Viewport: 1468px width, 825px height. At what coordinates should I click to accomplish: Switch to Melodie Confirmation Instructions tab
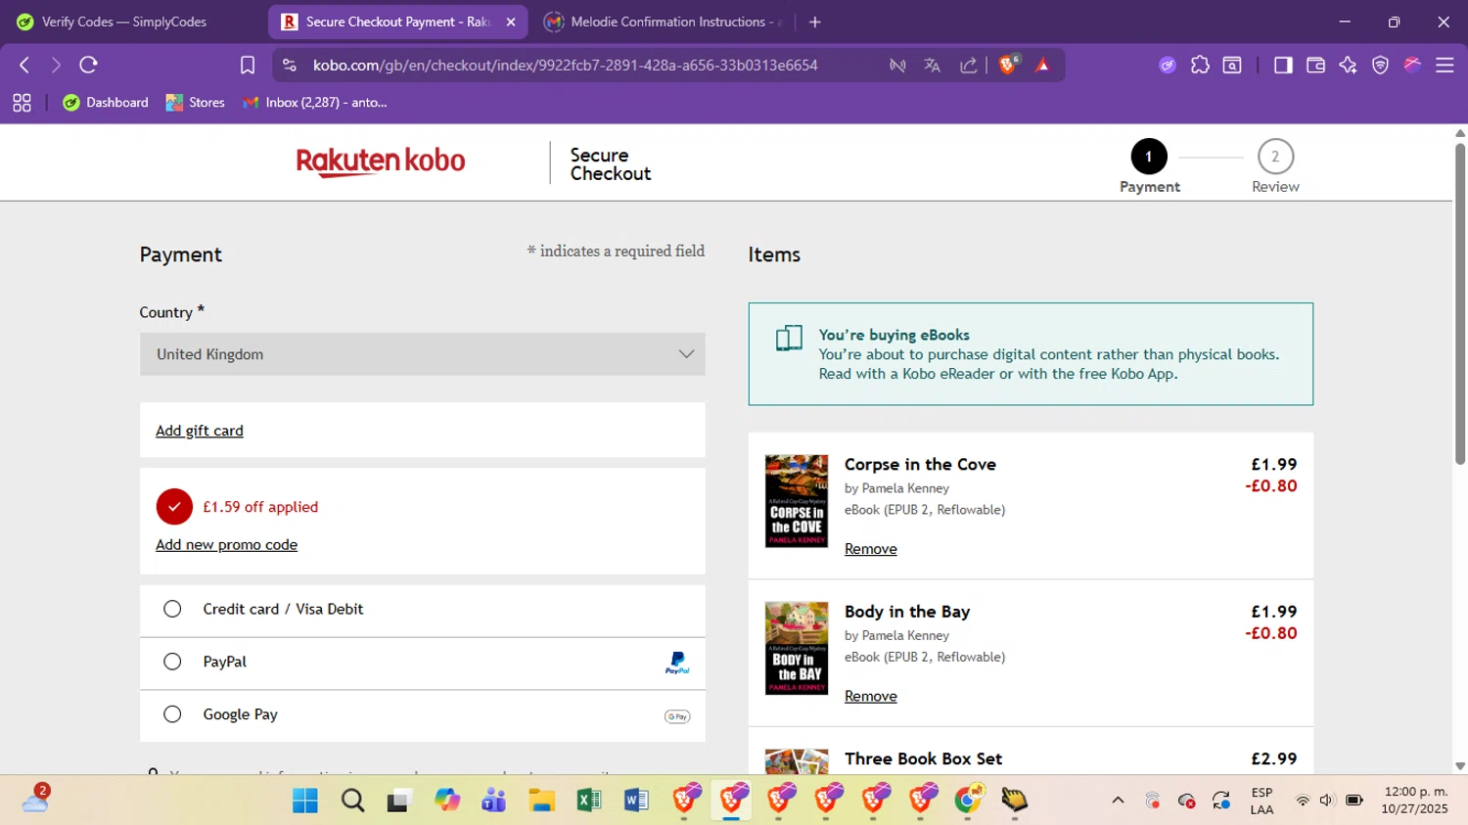click(665, 22)
